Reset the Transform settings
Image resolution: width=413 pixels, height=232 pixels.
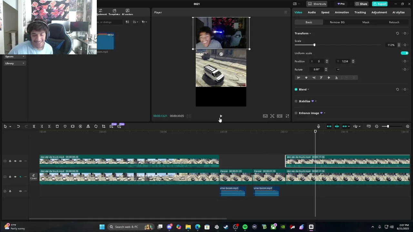pos(398,33)
